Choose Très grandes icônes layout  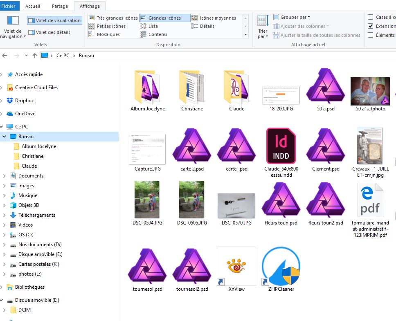click(x=113, y=18)
